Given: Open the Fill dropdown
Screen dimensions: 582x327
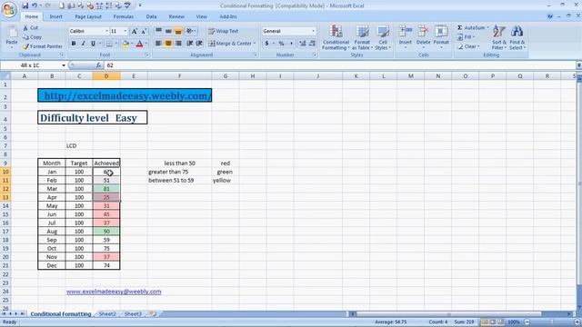Looking at the screenshot, I should pos(467,37).
